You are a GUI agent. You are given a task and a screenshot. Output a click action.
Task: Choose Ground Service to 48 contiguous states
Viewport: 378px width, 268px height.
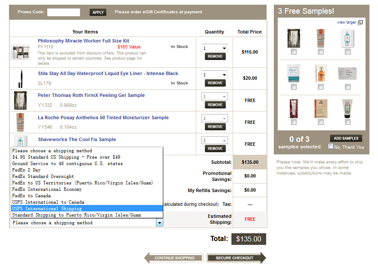pos(87,163)
